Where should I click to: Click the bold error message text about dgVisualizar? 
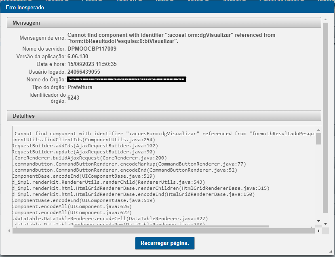click(171, 38)
